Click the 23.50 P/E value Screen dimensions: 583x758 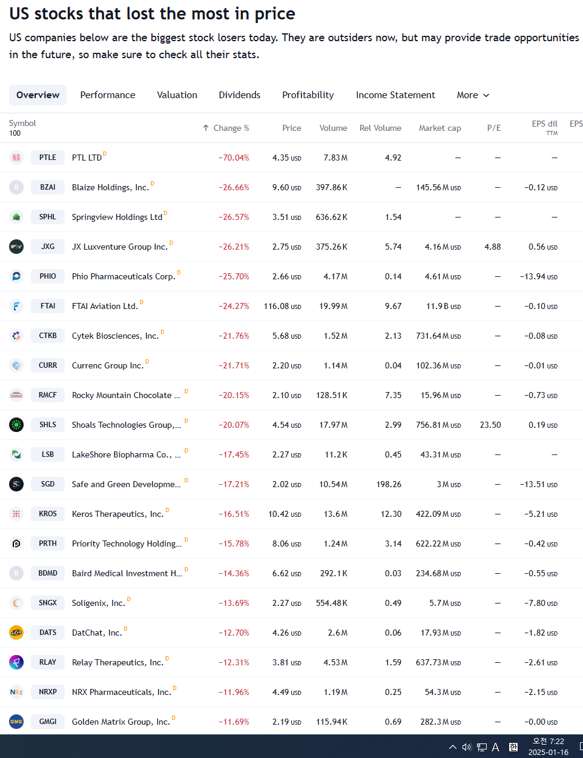490,425
